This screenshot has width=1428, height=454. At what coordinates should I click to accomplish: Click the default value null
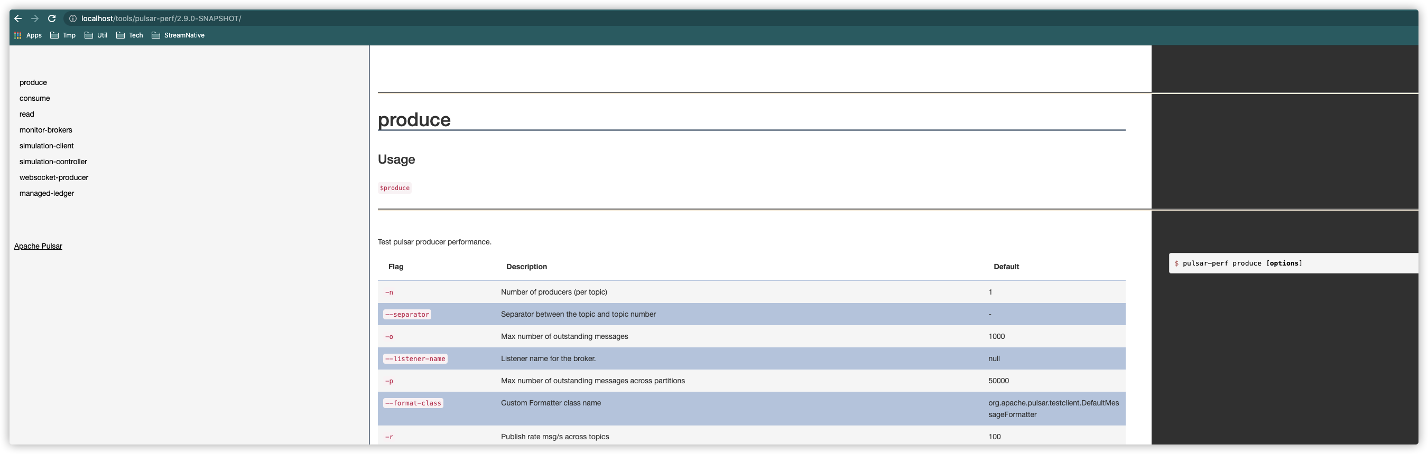click(994, 359)
